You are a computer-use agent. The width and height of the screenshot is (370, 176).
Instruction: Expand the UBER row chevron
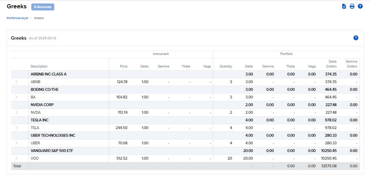[16, 143]
